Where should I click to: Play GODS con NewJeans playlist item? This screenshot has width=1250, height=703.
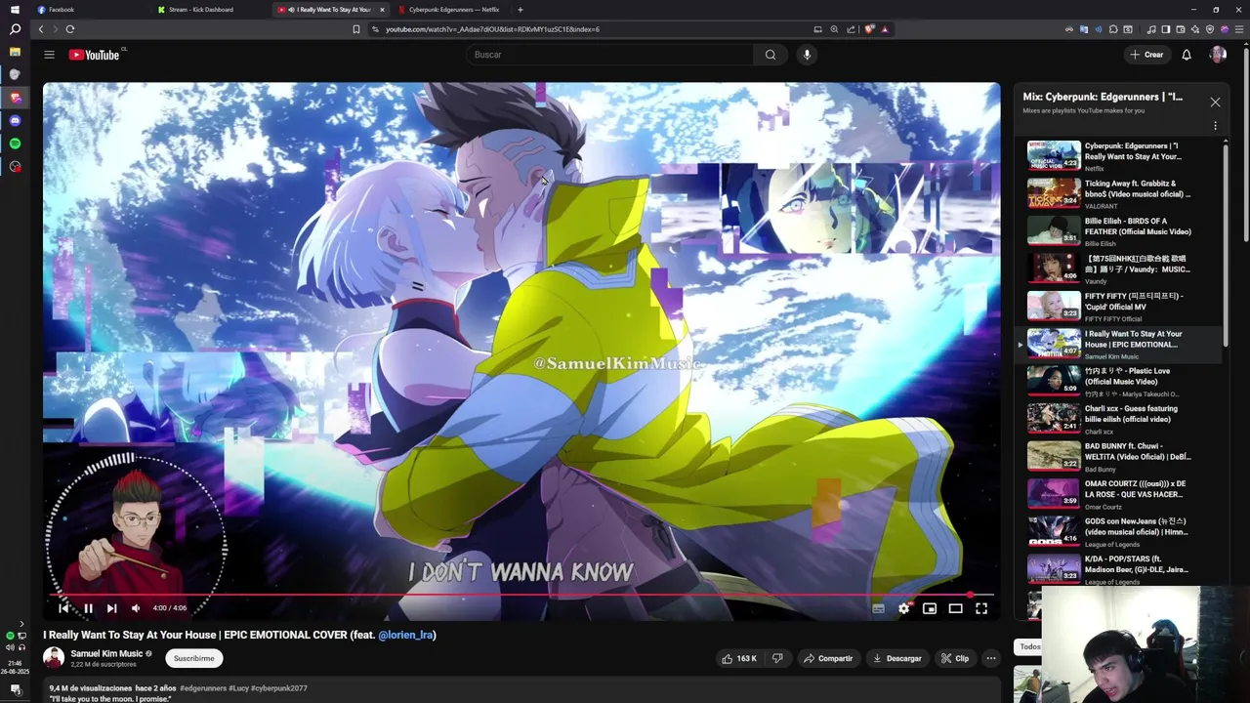point(1119,531)
